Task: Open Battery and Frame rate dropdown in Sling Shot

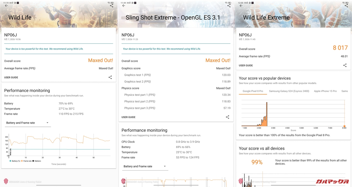Action: [145, 166]
